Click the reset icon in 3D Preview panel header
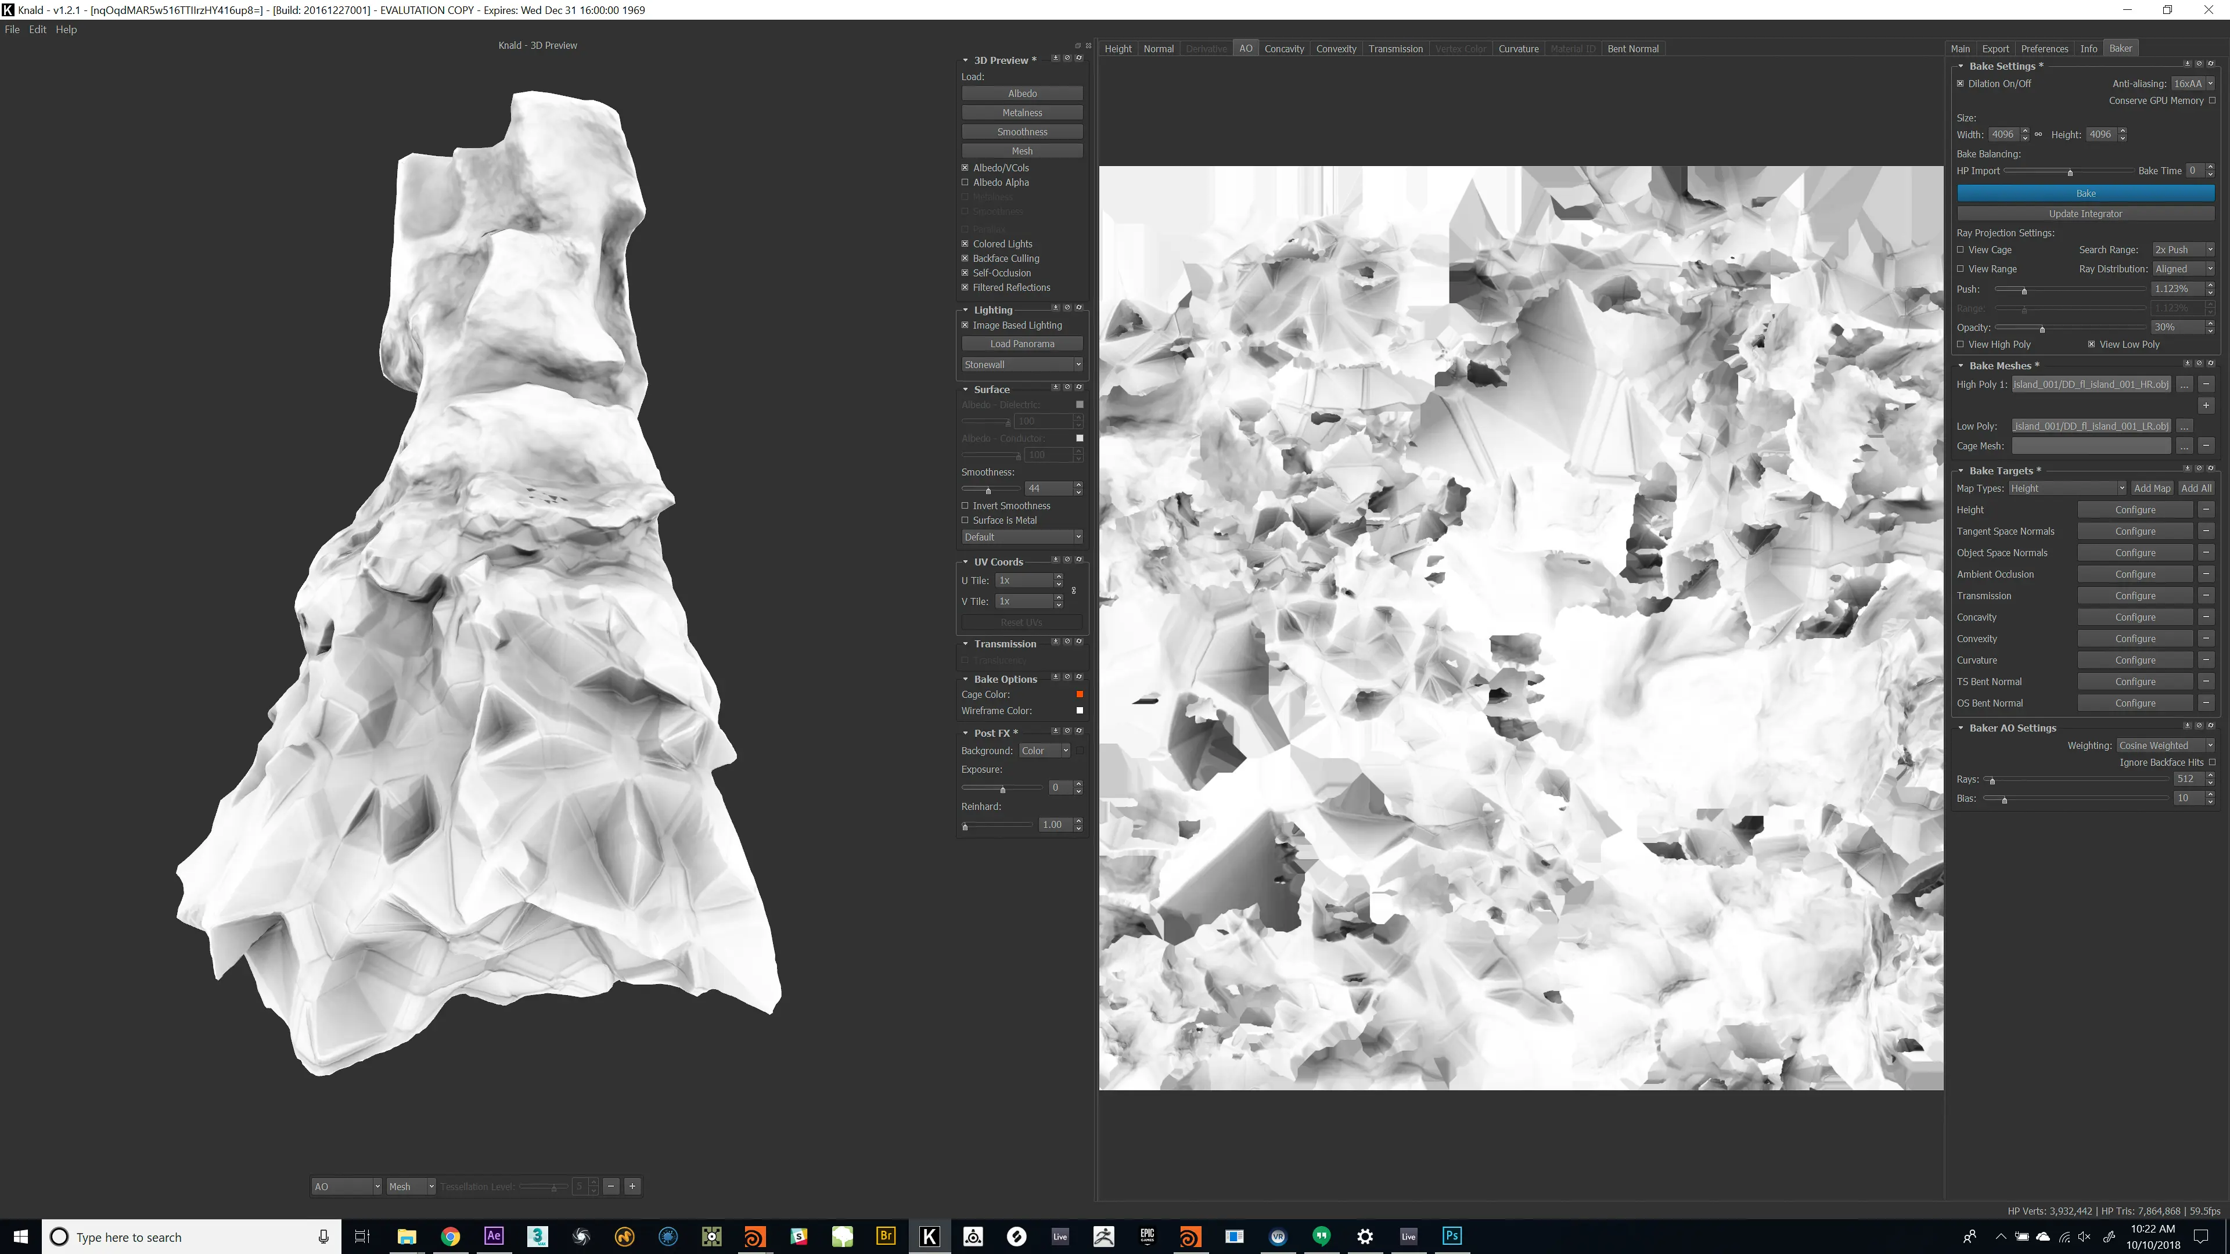Viewport: 2230px width, 1254px height. (1078, 58)
